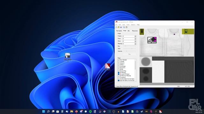204x114 pixels.
Task: Open Task View from the taskbar
Action: tap(53, 111)
